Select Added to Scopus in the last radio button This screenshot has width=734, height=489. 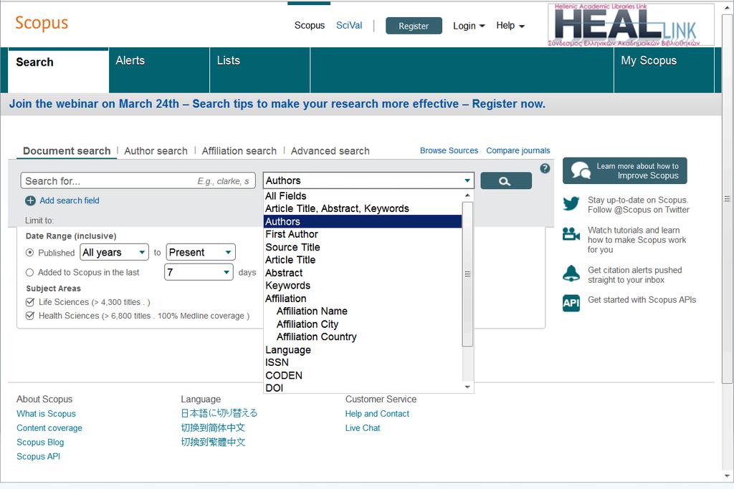tap(30, 272)
